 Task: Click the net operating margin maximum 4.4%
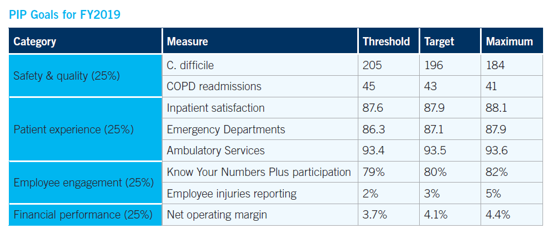(498, 215)
